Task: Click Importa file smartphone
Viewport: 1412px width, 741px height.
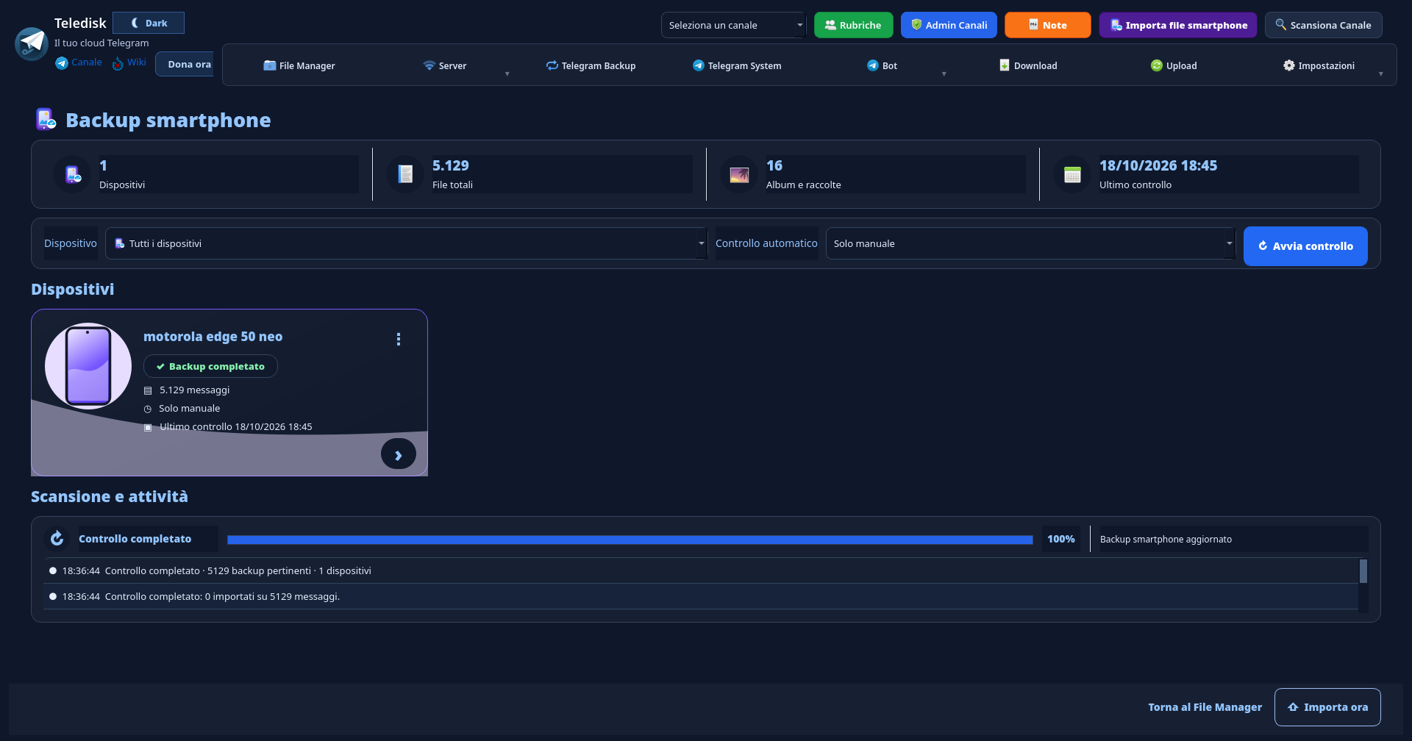Action: 1178,25
